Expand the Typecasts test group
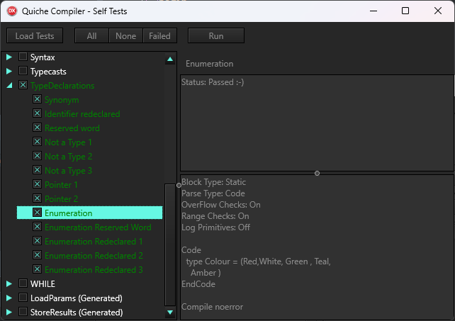Image resolution: width=455 pixels, height=321 pixels. point(9,71)
